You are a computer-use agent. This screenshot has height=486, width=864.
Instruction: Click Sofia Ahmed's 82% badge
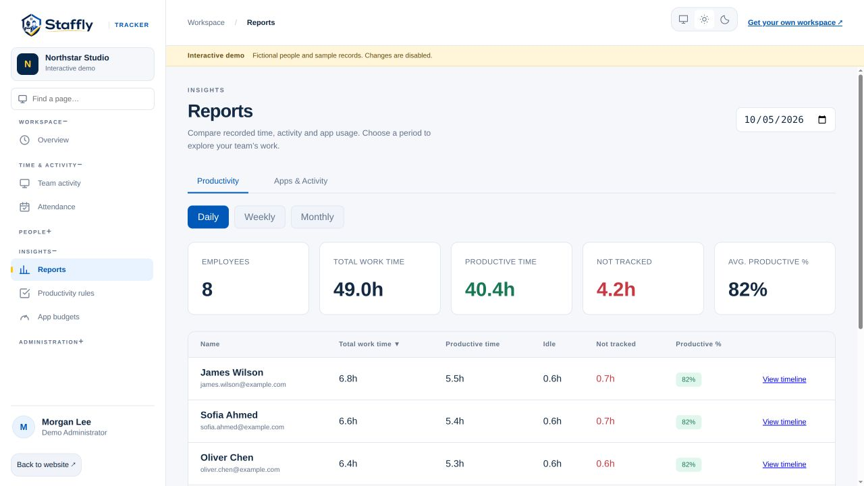(688, 422)
